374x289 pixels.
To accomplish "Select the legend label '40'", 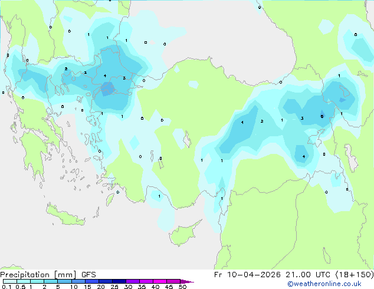I will click(x=155, y=287).
